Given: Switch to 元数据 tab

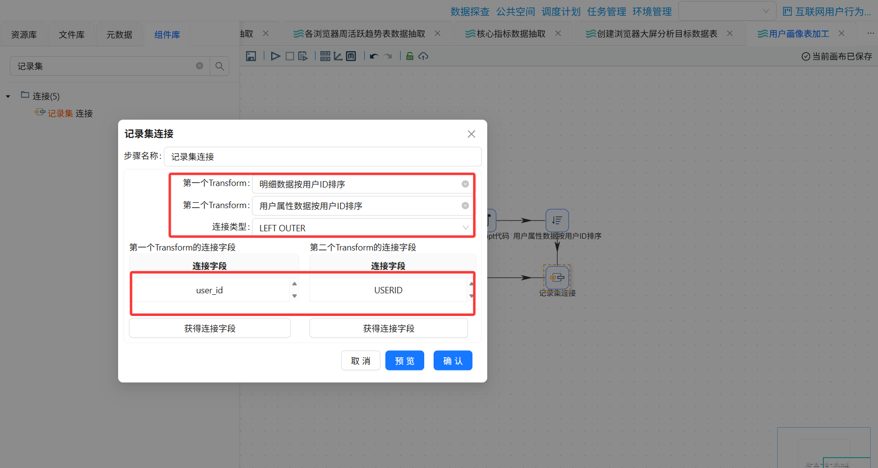Looking at the screenshot, I should tap(120, 34).
